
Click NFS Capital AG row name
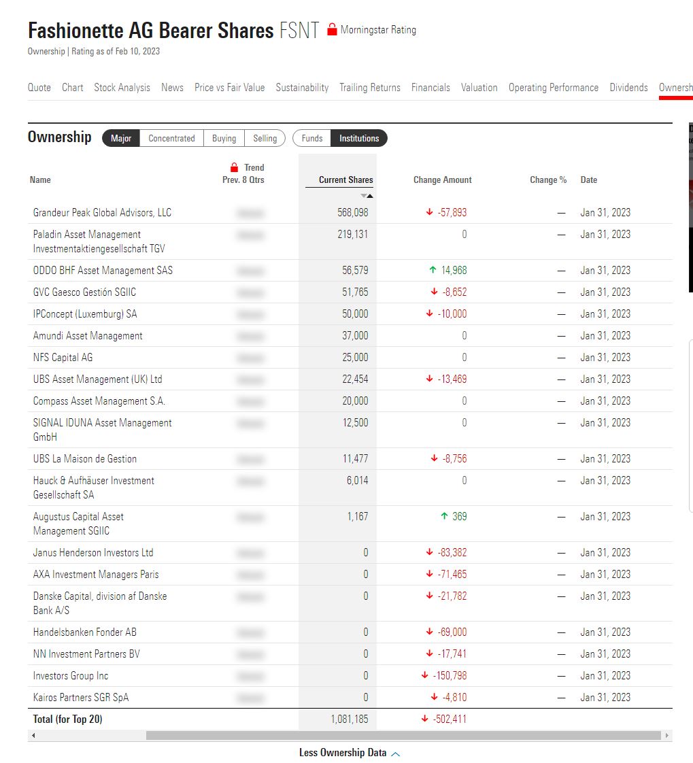63,357
